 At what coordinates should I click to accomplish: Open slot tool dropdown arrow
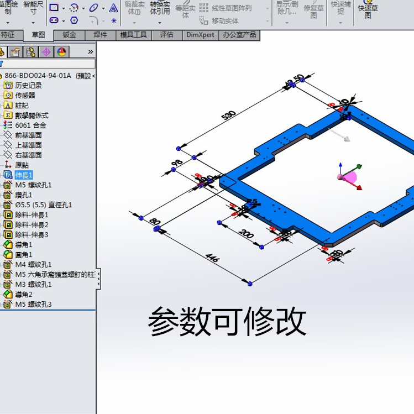(64, 21)
